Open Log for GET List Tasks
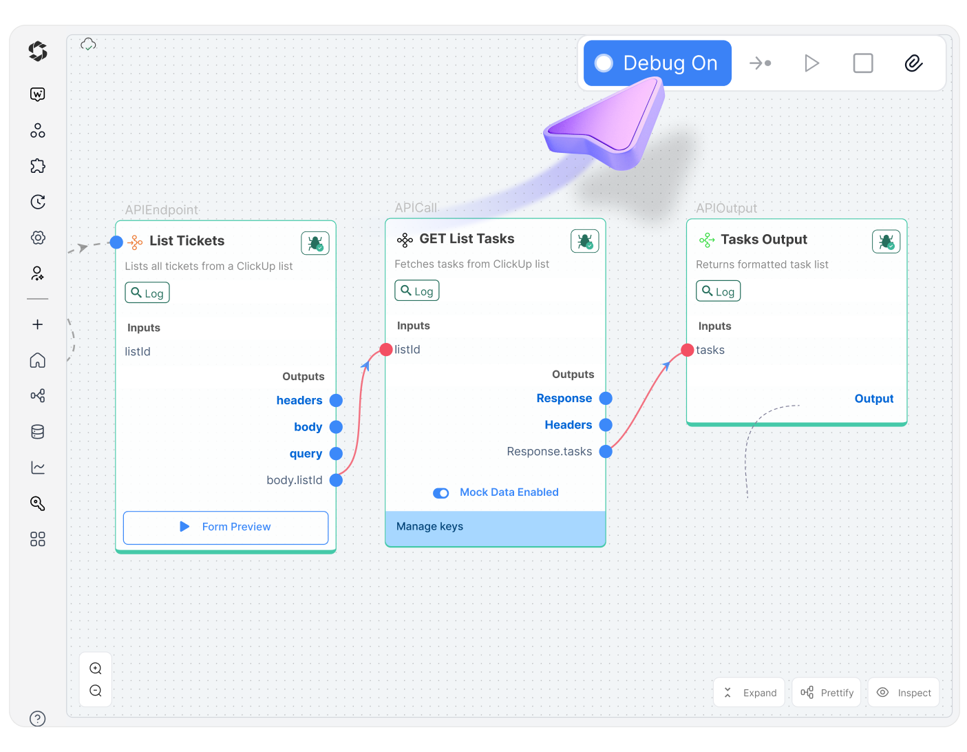The height and width of the screenshot is (752, 967). click(x=417, y=291)
